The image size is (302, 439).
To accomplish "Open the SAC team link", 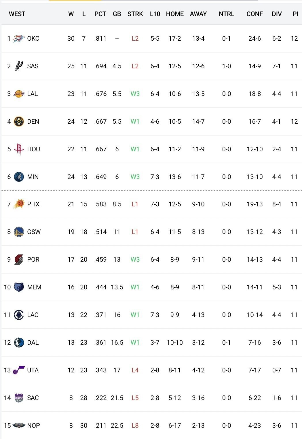I will [33, 398].
